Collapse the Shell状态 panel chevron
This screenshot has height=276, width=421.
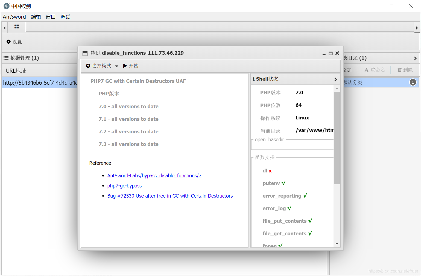click(x=336, y=79)
